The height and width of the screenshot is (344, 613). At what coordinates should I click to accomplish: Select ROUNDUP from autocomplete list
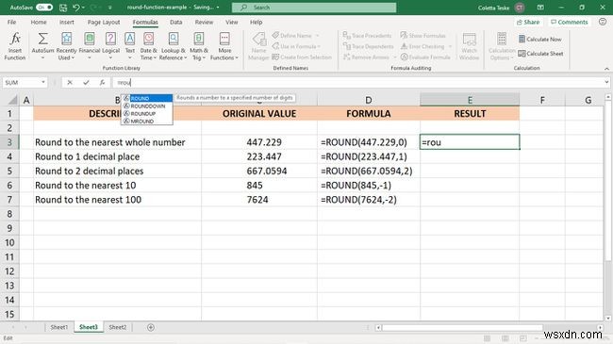tap(147, 113)
